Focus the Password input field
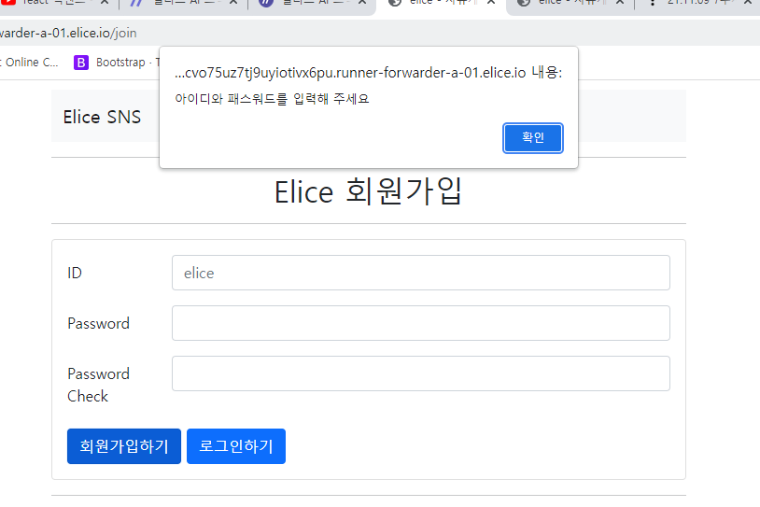Image resolution: width=760 pixels, height=507 pixels. 421,323
